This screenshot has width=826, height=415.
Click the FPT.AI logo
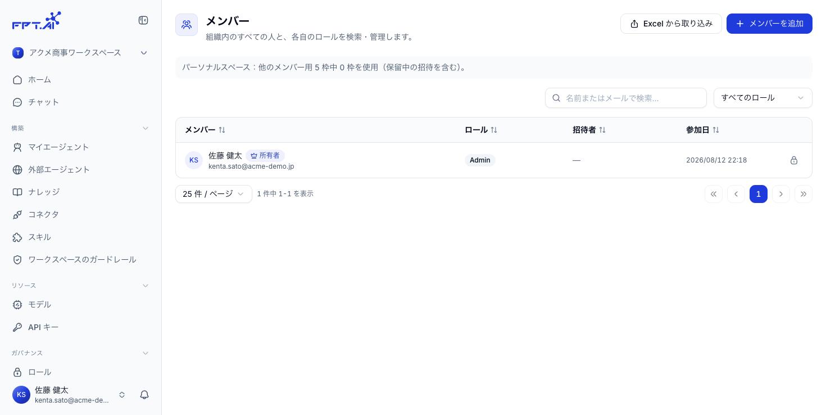click(37, 20)
